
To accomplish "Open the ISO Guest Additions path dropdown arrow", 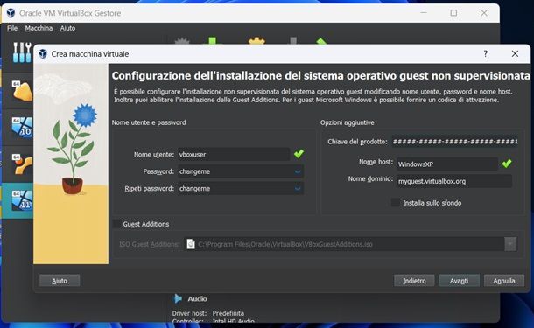I will tap(510, 244).
